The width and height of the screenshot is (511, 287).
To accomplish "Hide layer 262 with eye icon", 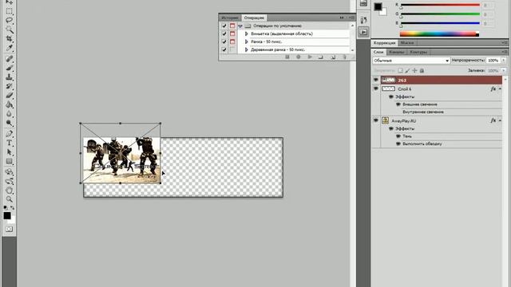I will point(376,80).
